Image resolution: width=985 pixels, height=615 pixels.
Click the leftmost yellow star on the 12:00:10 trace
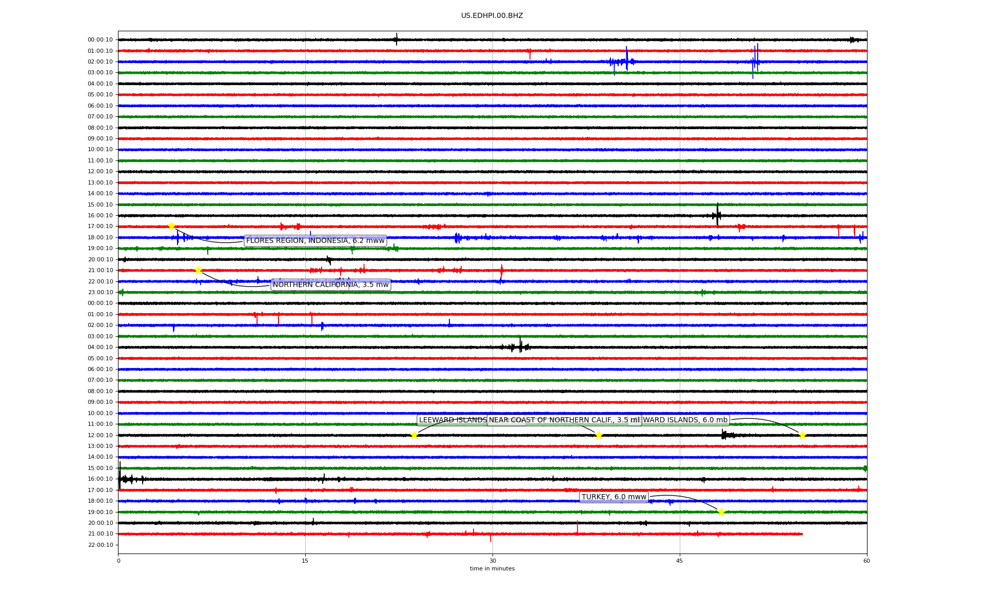(414, 436)
